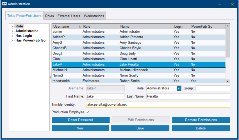Click the Administration window app icon
The image size is (239, 140).
click(x=4, y=4)
